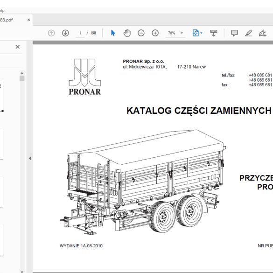Viewport: 273px width, 273px height.
Task: Click the PRONAR logo on the page
Action: pyautogui.click(x=84, y=77)
